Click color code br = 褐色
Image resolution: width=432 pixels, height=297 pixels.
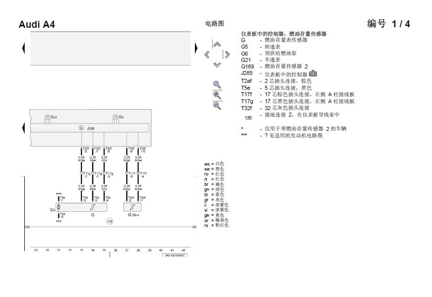point(214,184)
